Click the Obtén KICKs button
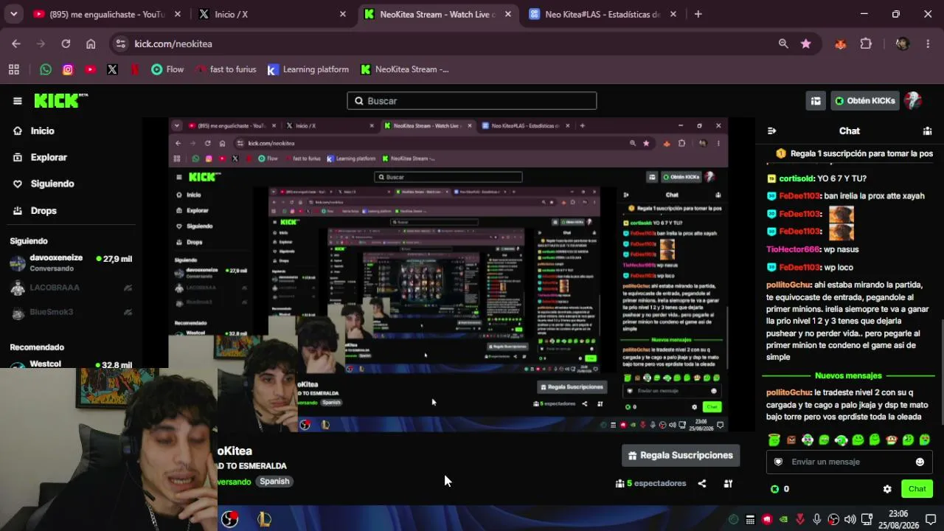 tap(865, 101)
